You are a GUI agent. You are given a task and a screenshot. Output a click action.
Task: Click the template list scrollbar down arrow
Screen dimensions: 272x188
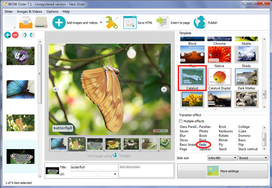tap(264, 107)
